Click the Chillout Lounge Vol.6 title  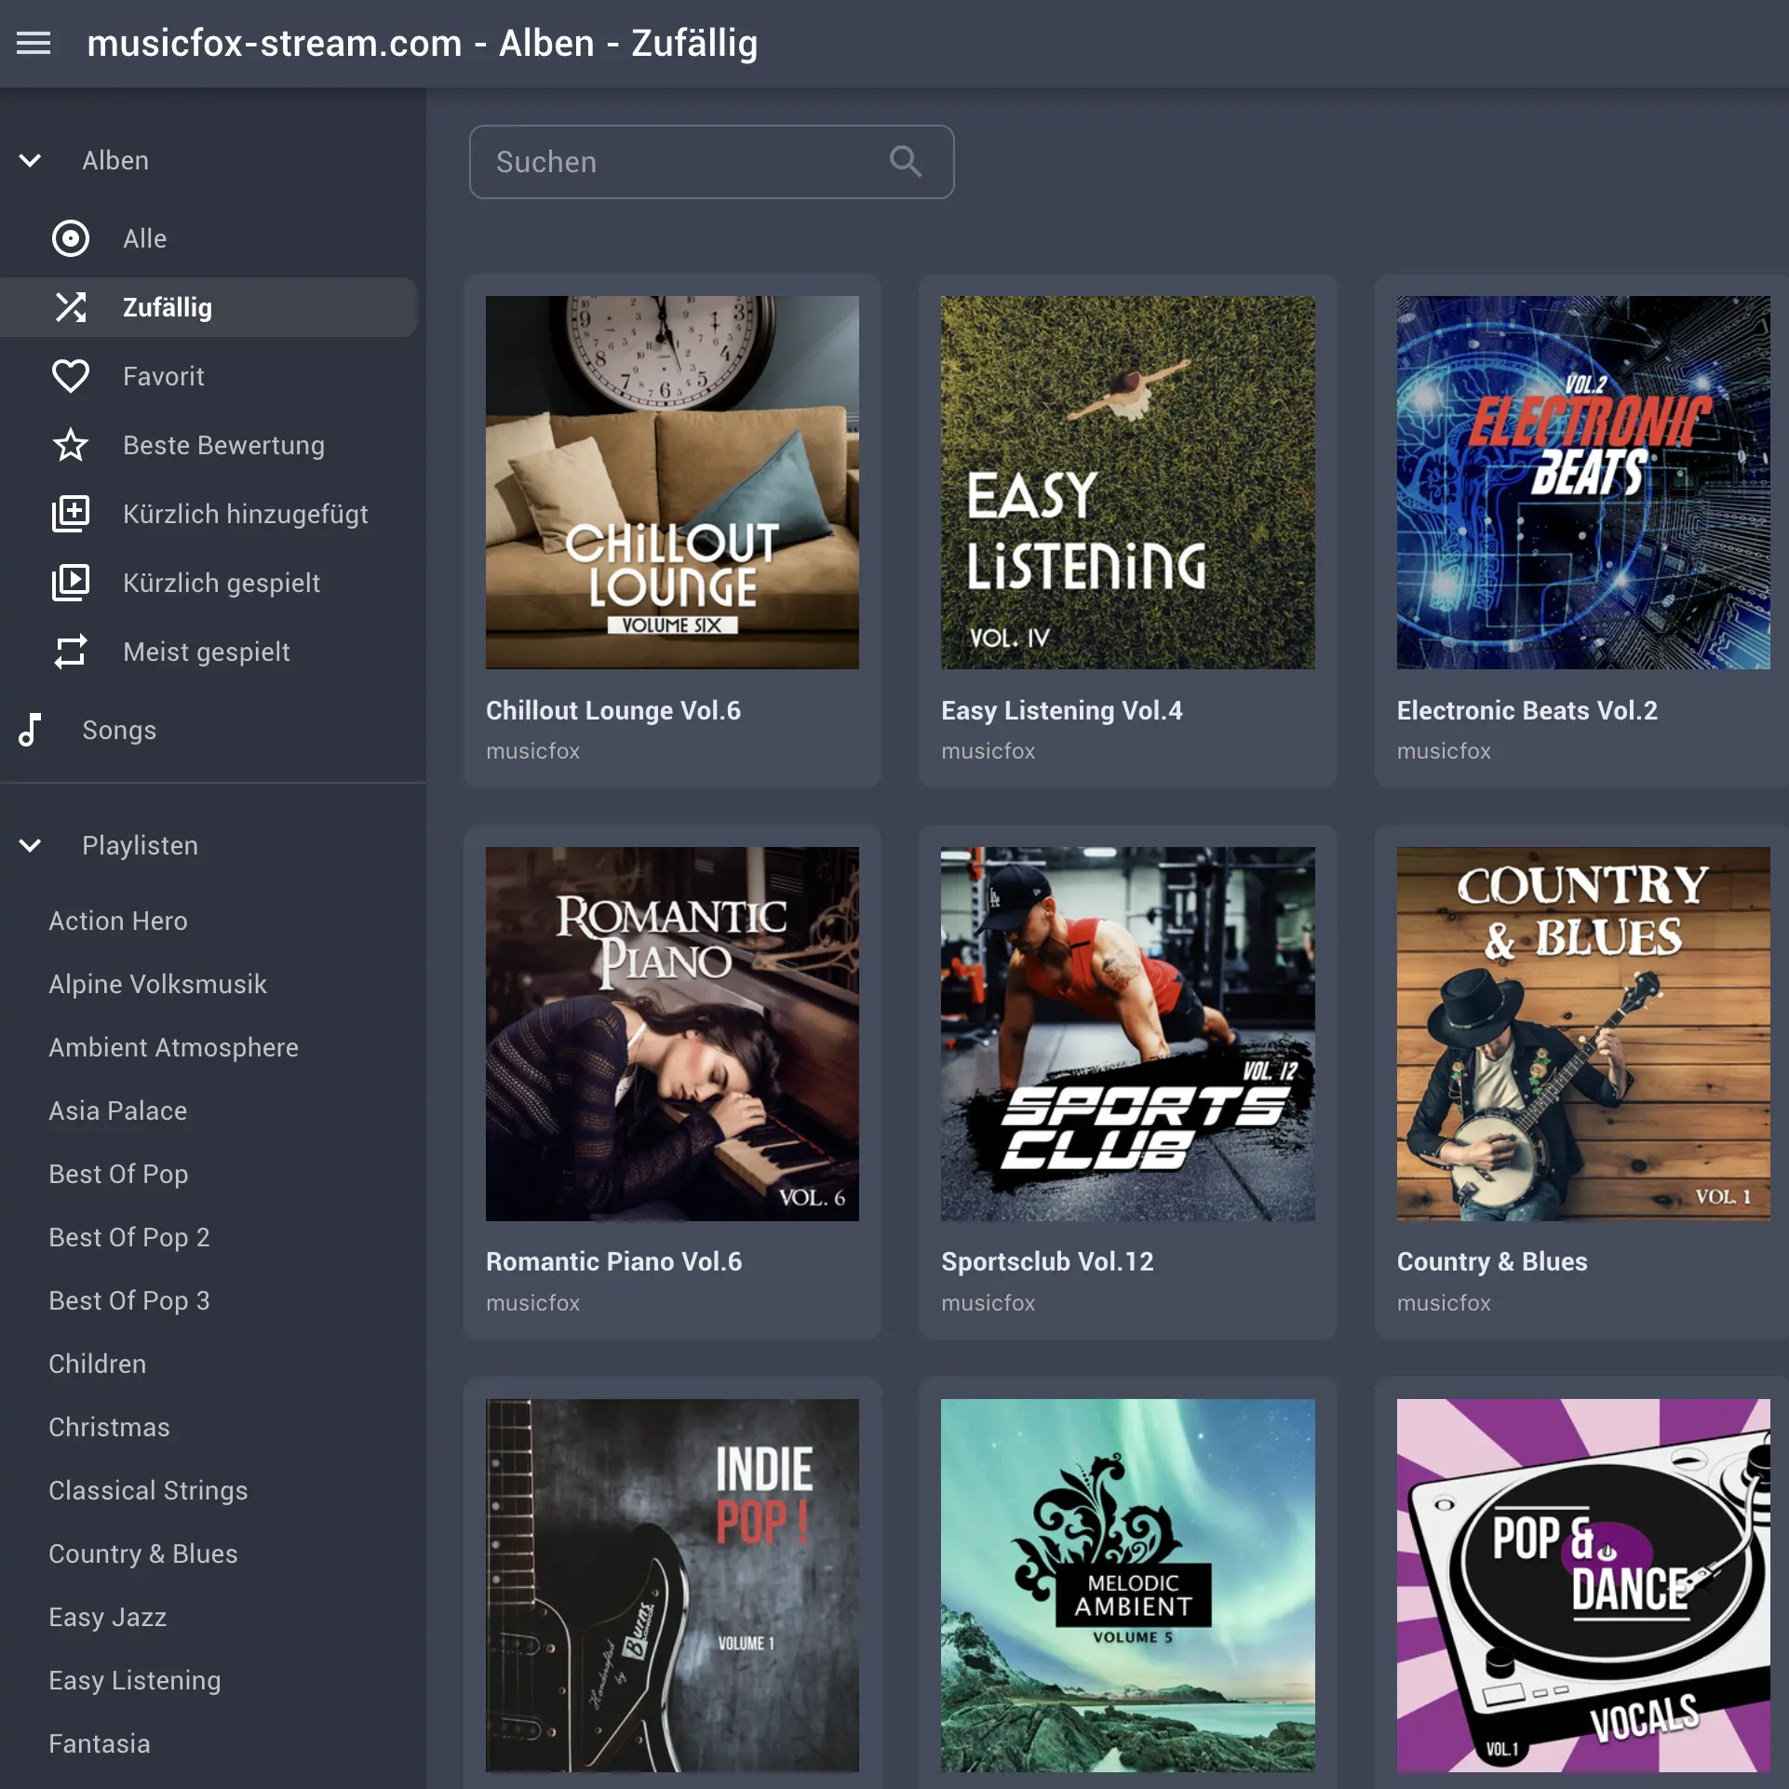pos(613,710)
